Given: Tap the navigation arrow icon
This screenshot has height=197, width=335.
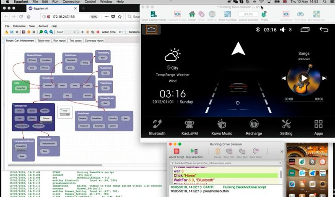Looking at the screenshot, I should 238,49.
